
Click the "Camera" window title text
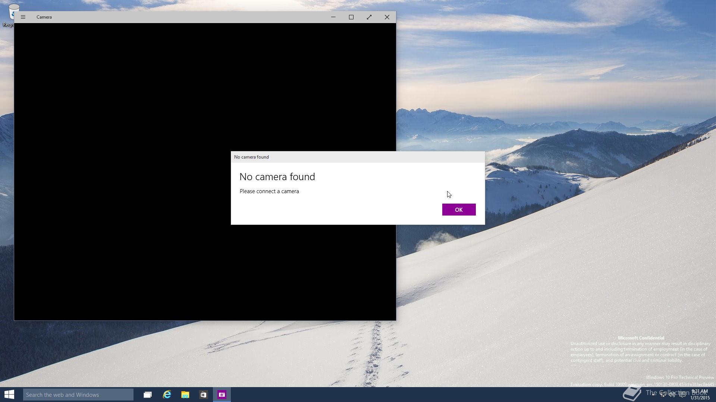pos(44,17)
